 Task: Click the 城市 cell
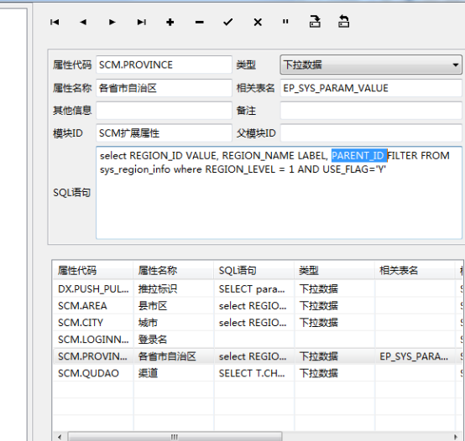click(174, 323)
